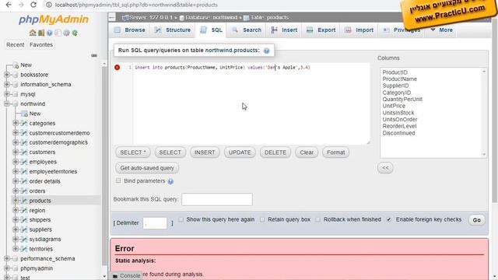Expand the mysql database node
This screenshot has height=280, width=498.
click(x=7, y=94)
